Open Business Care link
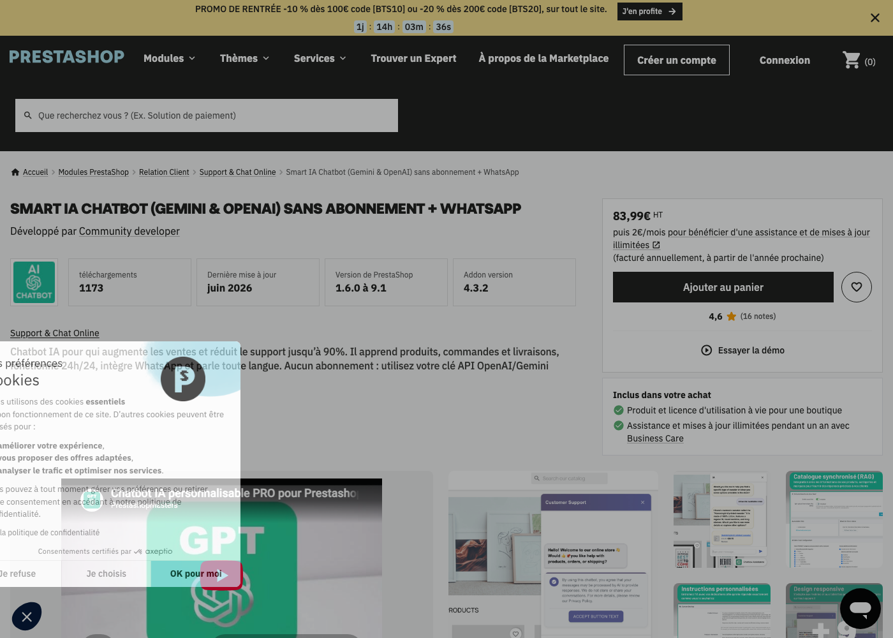The width and height of the screenshot is (893, 638). (655, 438)
